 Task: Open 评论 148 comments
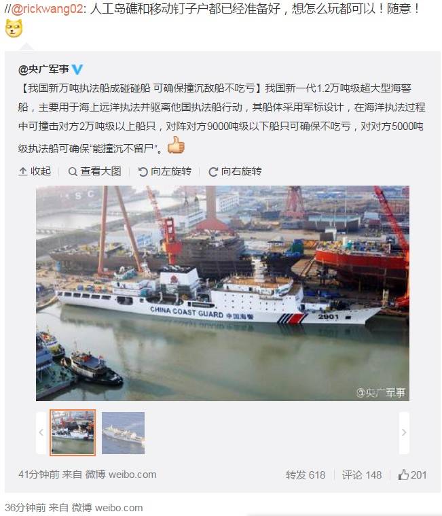point(361,475)
